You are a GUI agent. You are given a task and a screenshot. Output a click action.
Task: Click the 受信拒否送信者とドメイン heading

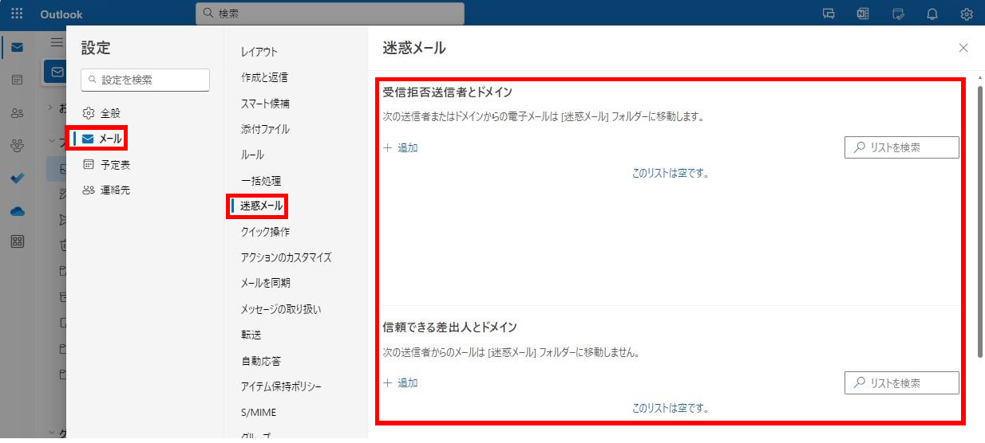point(447,92)
